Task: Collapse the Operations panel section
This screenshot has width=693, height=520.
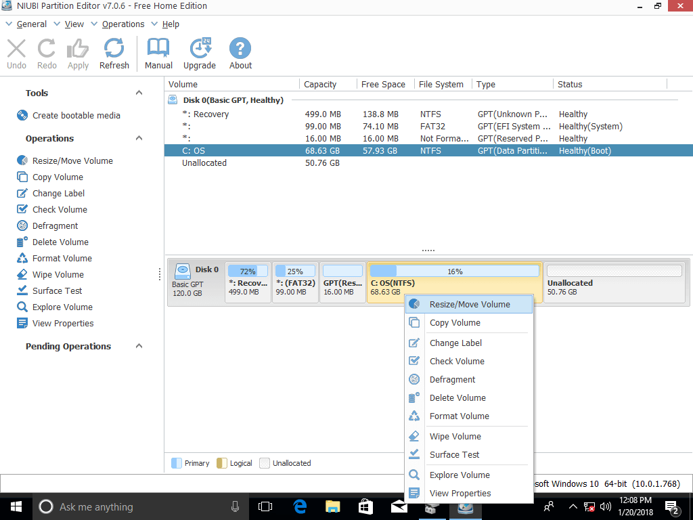Action: click(139, 138)
